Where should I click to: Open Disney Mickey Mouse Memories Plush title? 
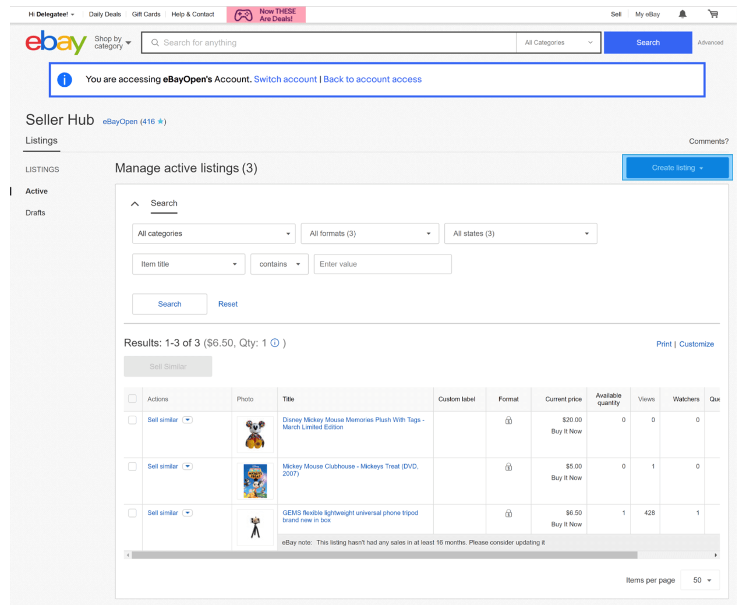click(353, 423)
